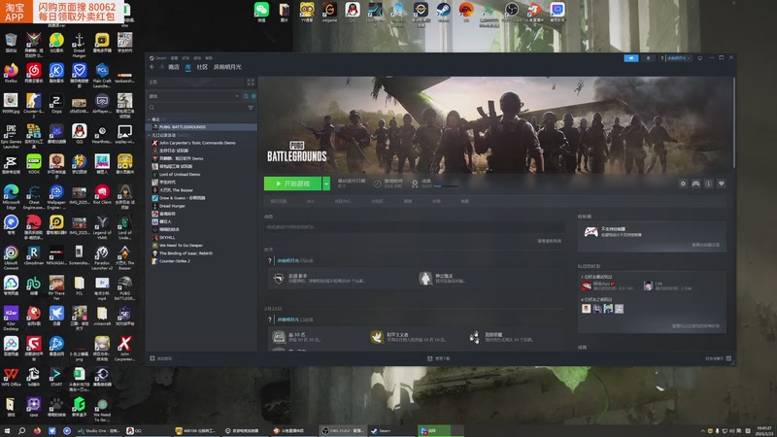
Task: Go forward using Steam's forward arrow
Action: (161, 67)
